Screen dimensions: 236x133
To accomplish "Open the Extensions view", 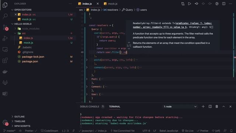I will click(x=5, y=61).
